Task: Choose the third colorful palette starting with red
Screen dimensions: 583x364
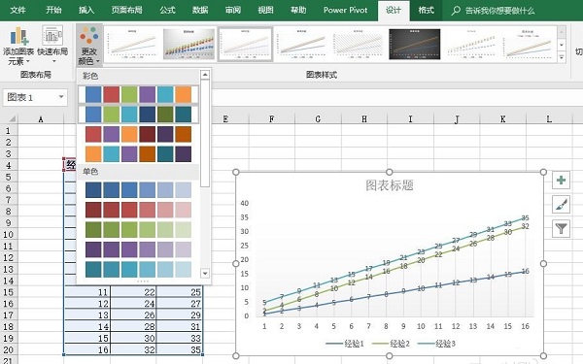Action: coord(138,134)
